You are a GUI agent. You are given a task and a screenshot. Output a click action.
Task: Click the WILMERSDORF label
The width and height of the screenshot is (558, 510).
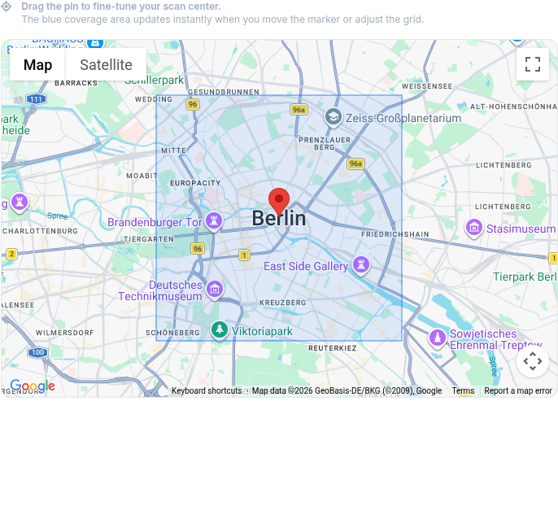[x=65, y=333]
